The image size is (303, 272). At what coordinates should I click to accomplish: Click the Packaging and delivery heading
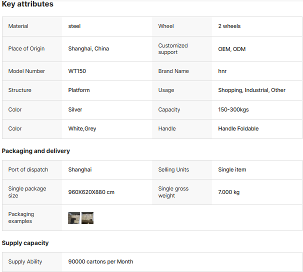click(x=36, y=151)
